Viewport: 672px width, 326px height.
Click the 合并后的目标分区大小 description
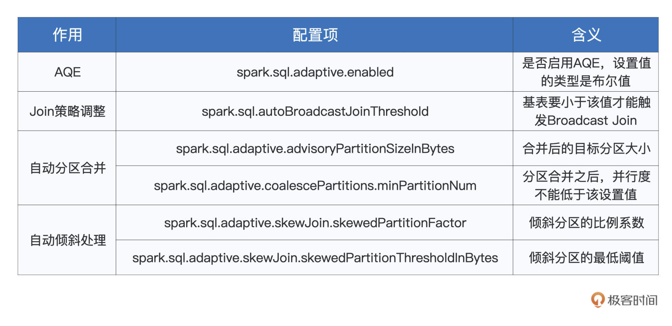[x=586, y=149]
